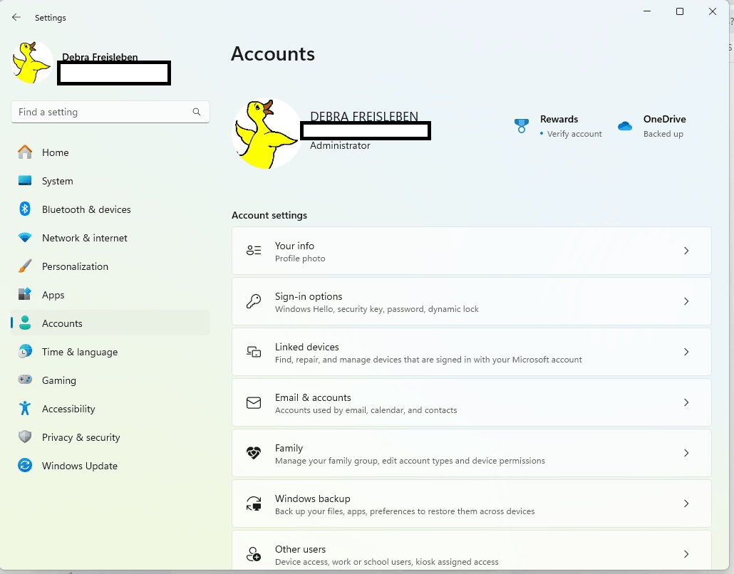Click the Accessibility figure icon
Image resolution: width=734 pixels, height=574 pixels.
pyautogui.click(x=25, y=408)
